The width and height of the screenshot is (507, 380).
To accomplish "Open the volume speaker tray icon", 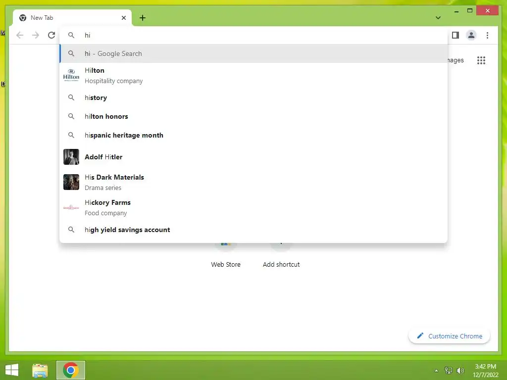I will 460,371.
